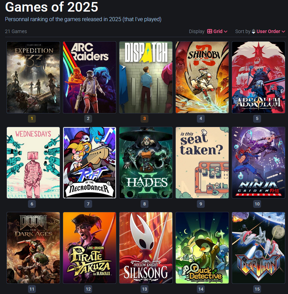The image size is (288, 294).
Task: Open the Doom The Dark Ages cover
Action: point(33,248)
